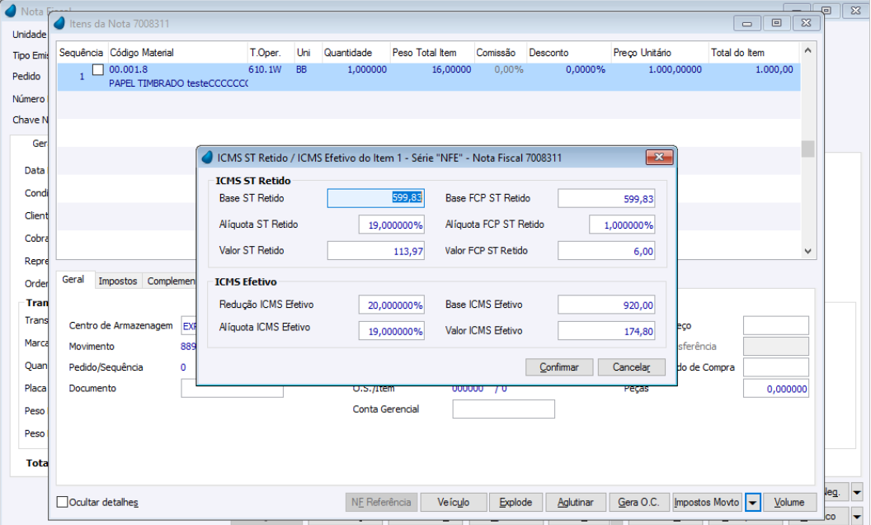The image size is (871, 525).
Task: Click the ICMS ST Retido dialog app icon
Action: click(207, 158)
